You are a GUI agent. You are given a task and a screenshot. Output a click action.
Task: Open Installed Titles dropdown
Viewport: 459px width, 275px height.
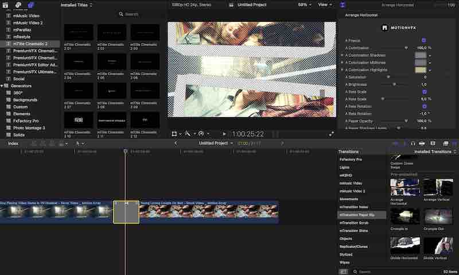click(x=76, y=5)
